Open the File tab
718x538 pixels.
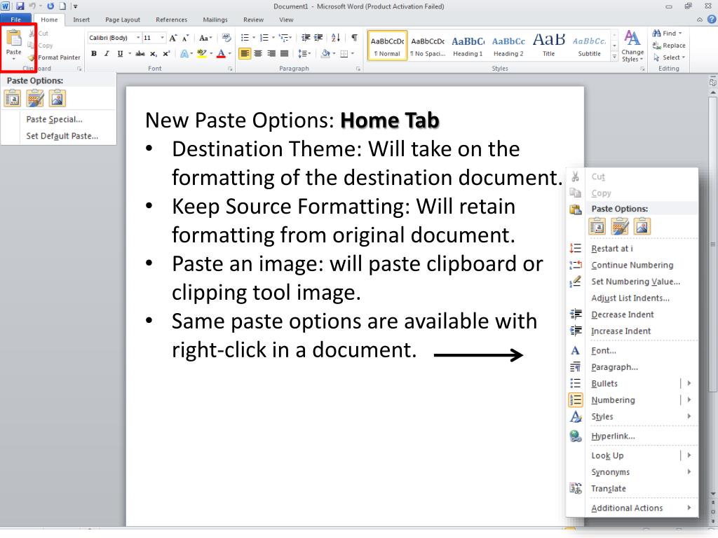(x=15, y=19)
